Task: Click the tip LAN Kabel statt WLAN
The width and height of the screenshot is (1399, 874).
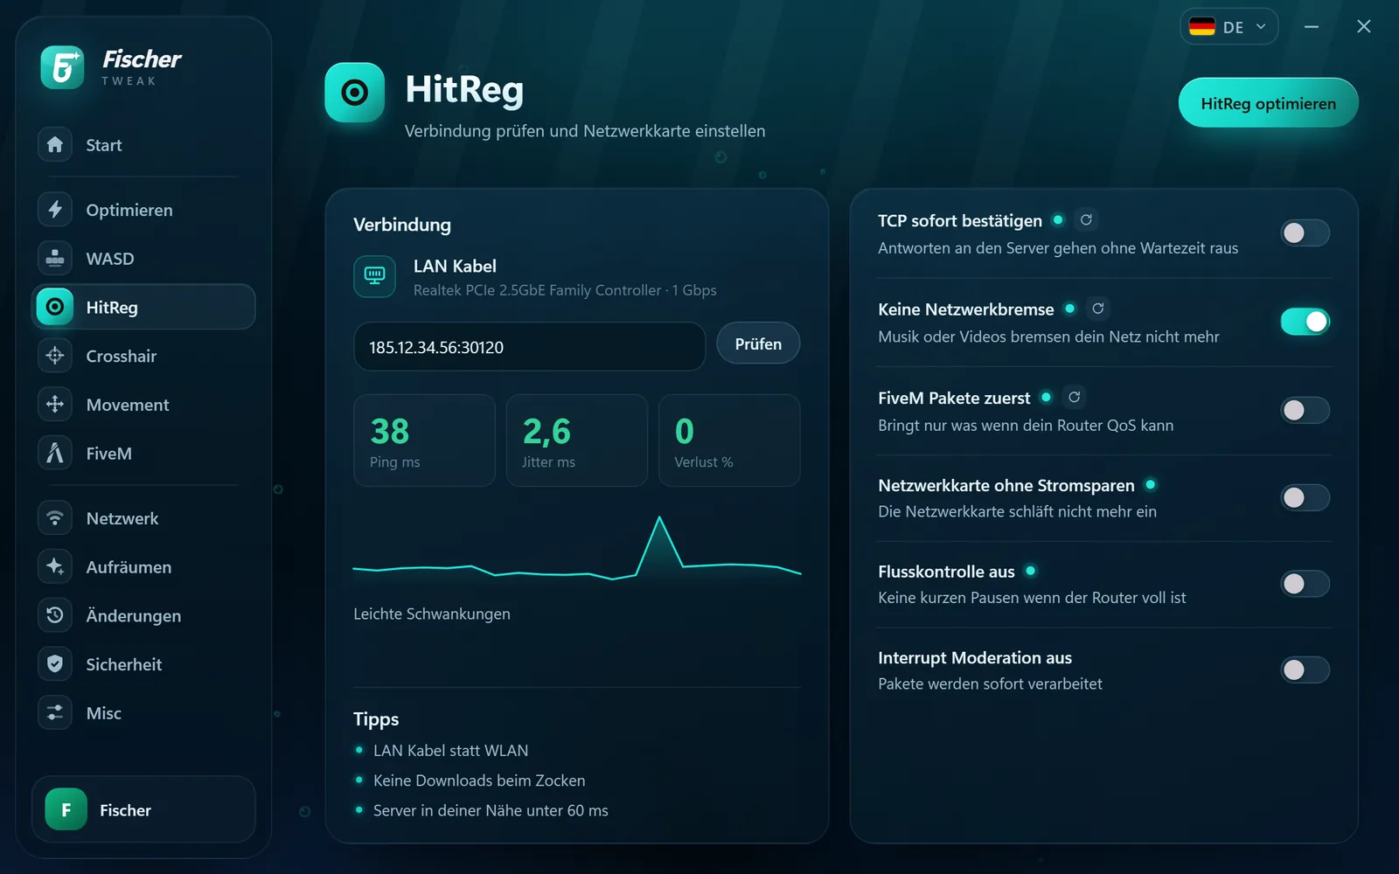Action: click(x=450, y=751)
